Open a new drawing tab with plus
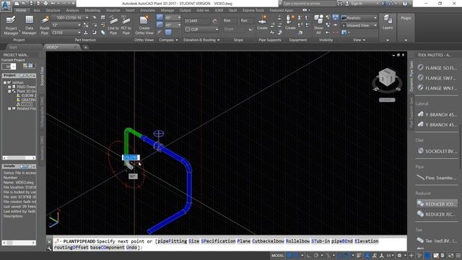 coord(85,47)
